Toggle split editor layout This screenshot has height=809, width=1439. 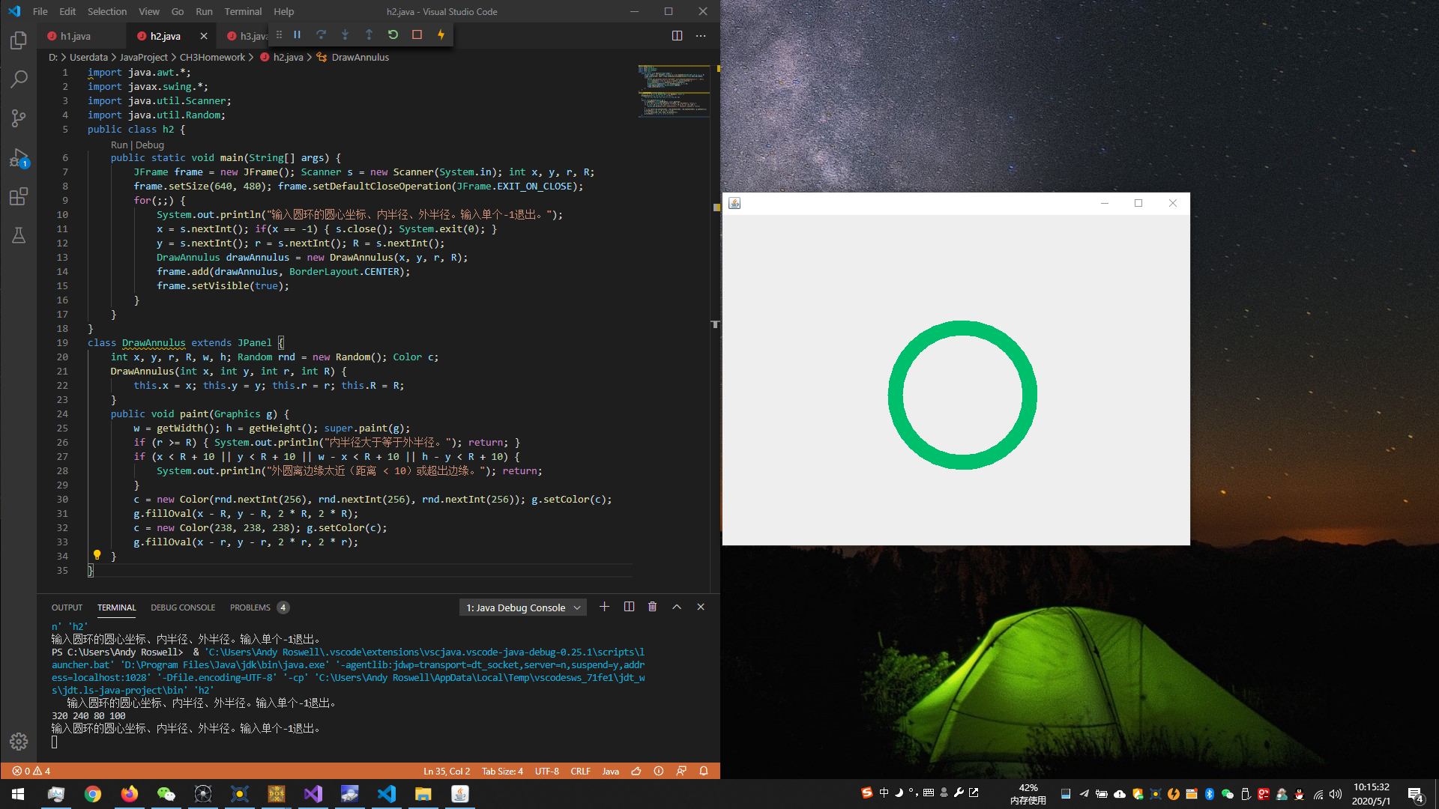(x=677, y=35)
